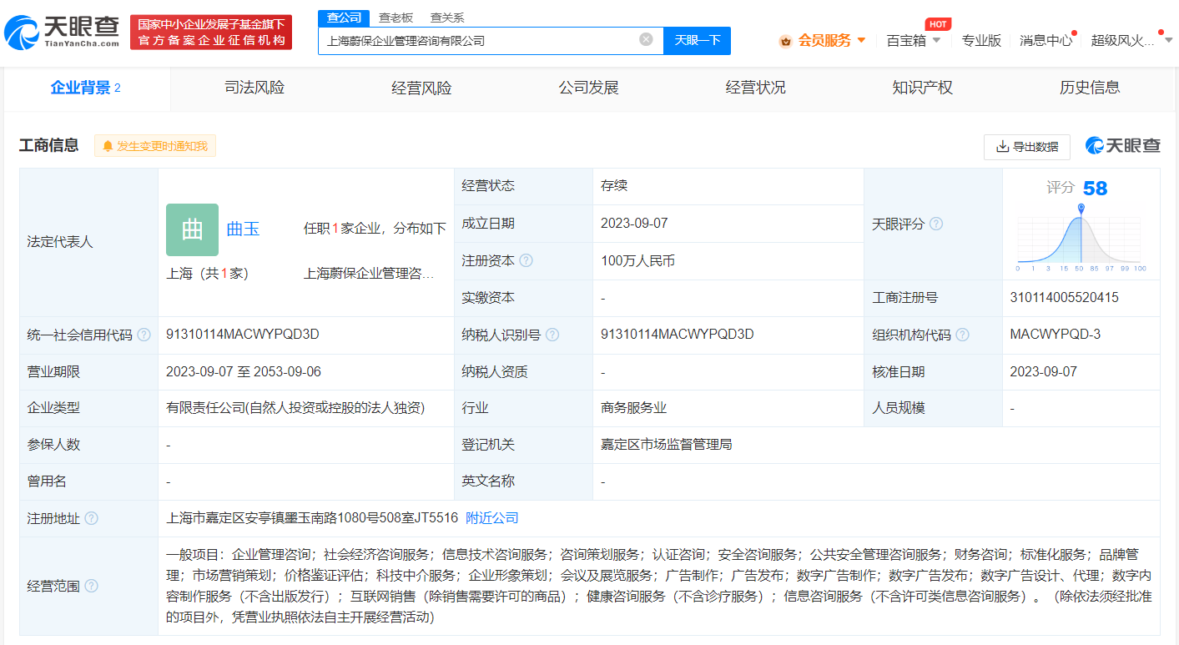Click the help icon next to 注册地址

[x=91, y=518]
